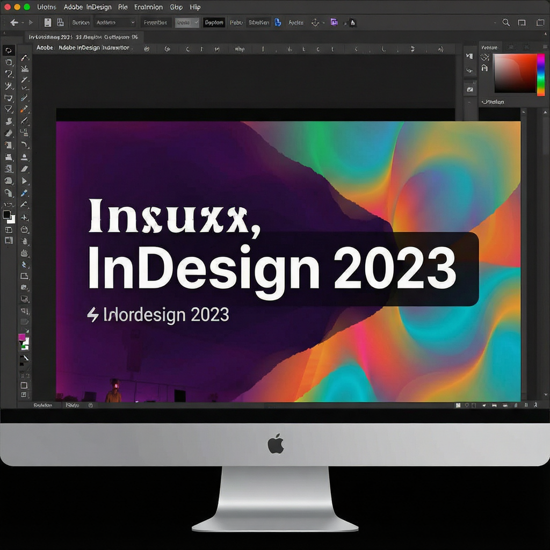Go back with the left arrow button
The image size is (550, 550).
[x=14, y=23]
